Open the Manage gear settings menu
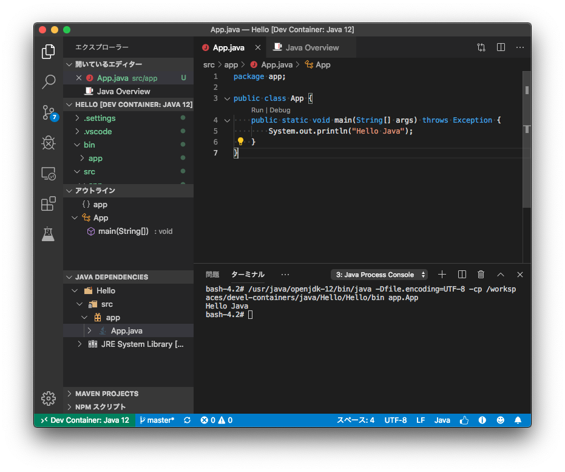Viewport: 565px width, 472px height. (49, 398)
